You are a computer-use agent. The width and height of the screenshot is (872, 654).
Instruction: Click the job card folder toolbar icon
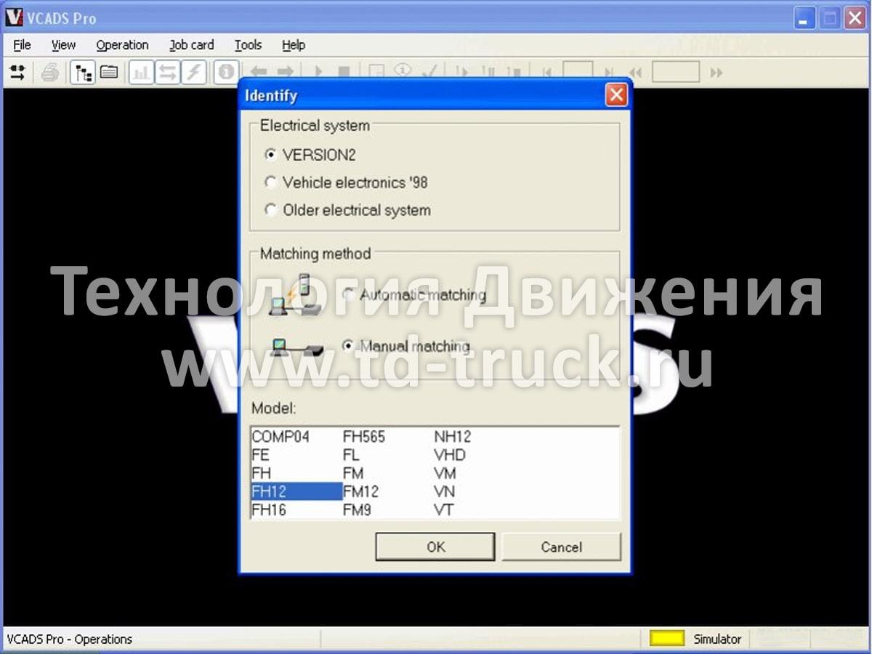(x=109, y=72)
